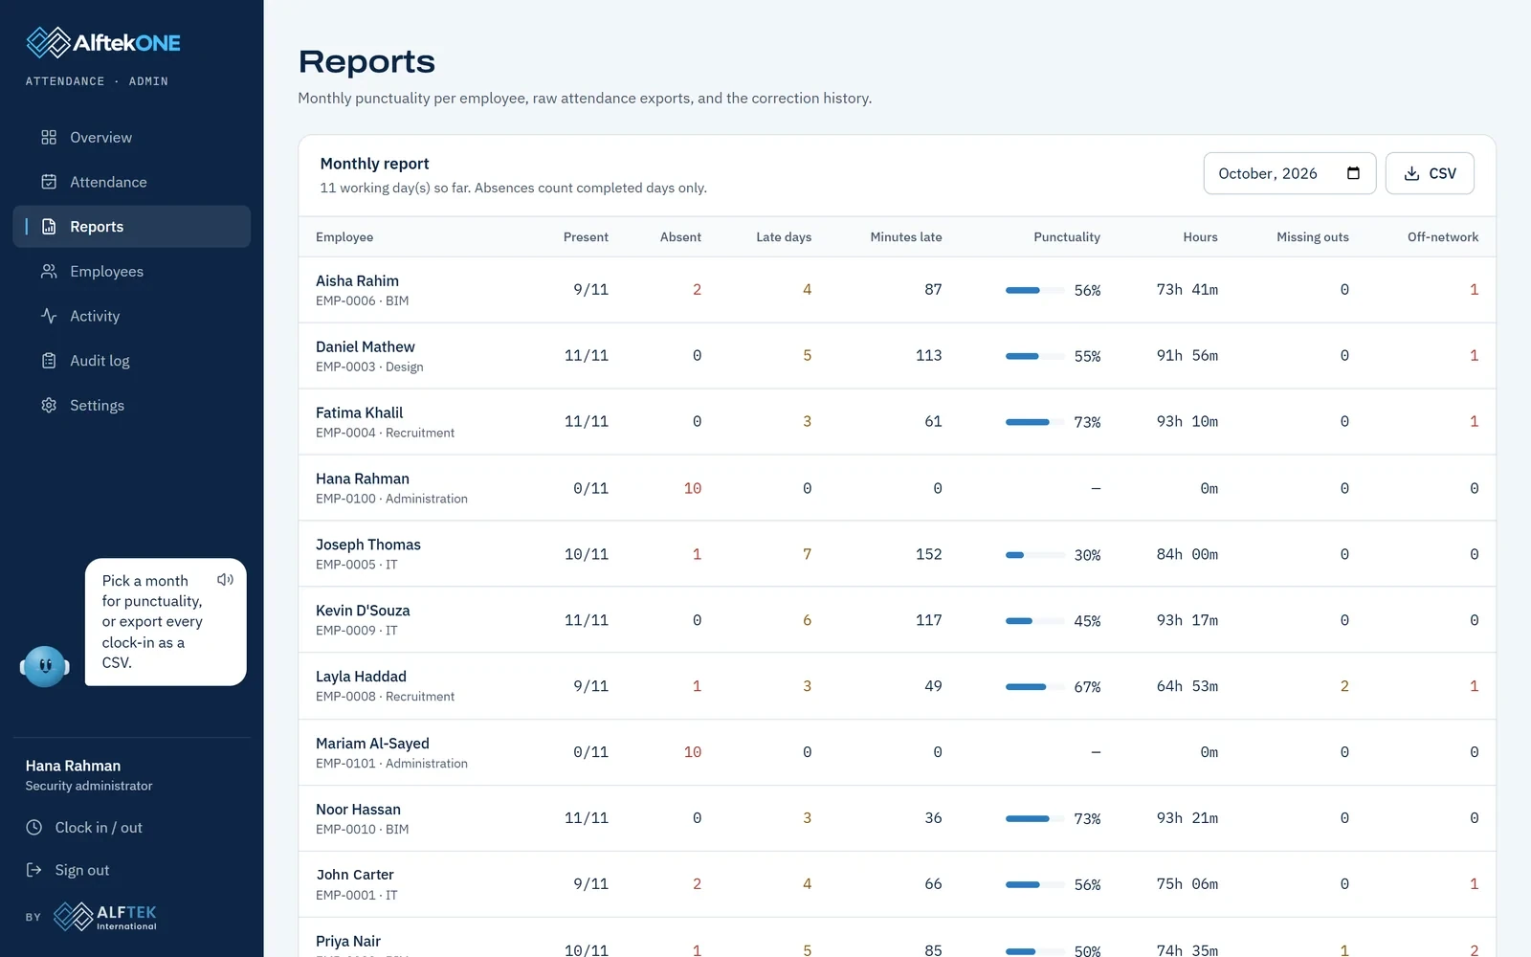This screenshot has height=957, width=1531.
Task: Open calendar picker icon in month field
Action: point(1353,173)
